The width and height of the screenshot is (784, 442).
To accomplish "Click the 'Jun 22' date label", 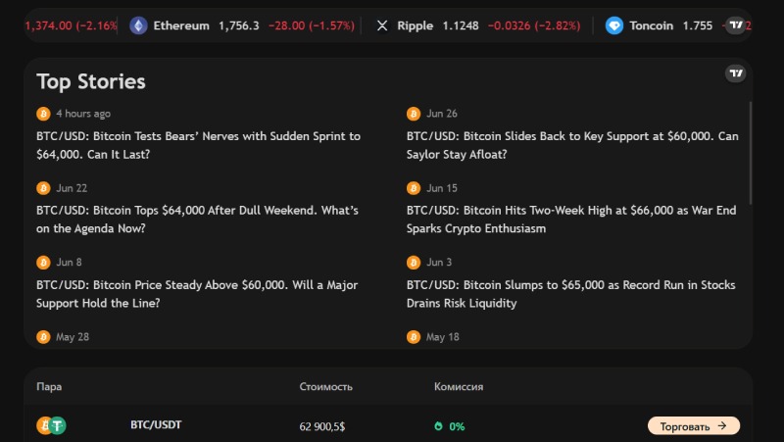I will pos(72,188).
